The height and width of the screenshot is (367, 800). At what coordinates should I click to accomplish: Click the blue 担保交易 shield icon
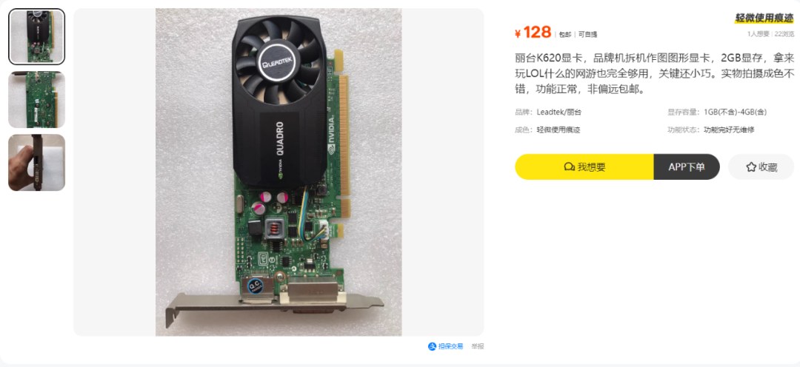[432, 346]
